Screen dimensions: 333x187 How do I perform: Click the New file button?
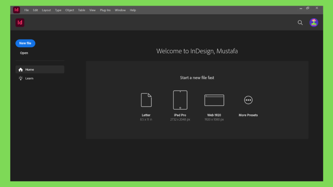tap(25, 43)
